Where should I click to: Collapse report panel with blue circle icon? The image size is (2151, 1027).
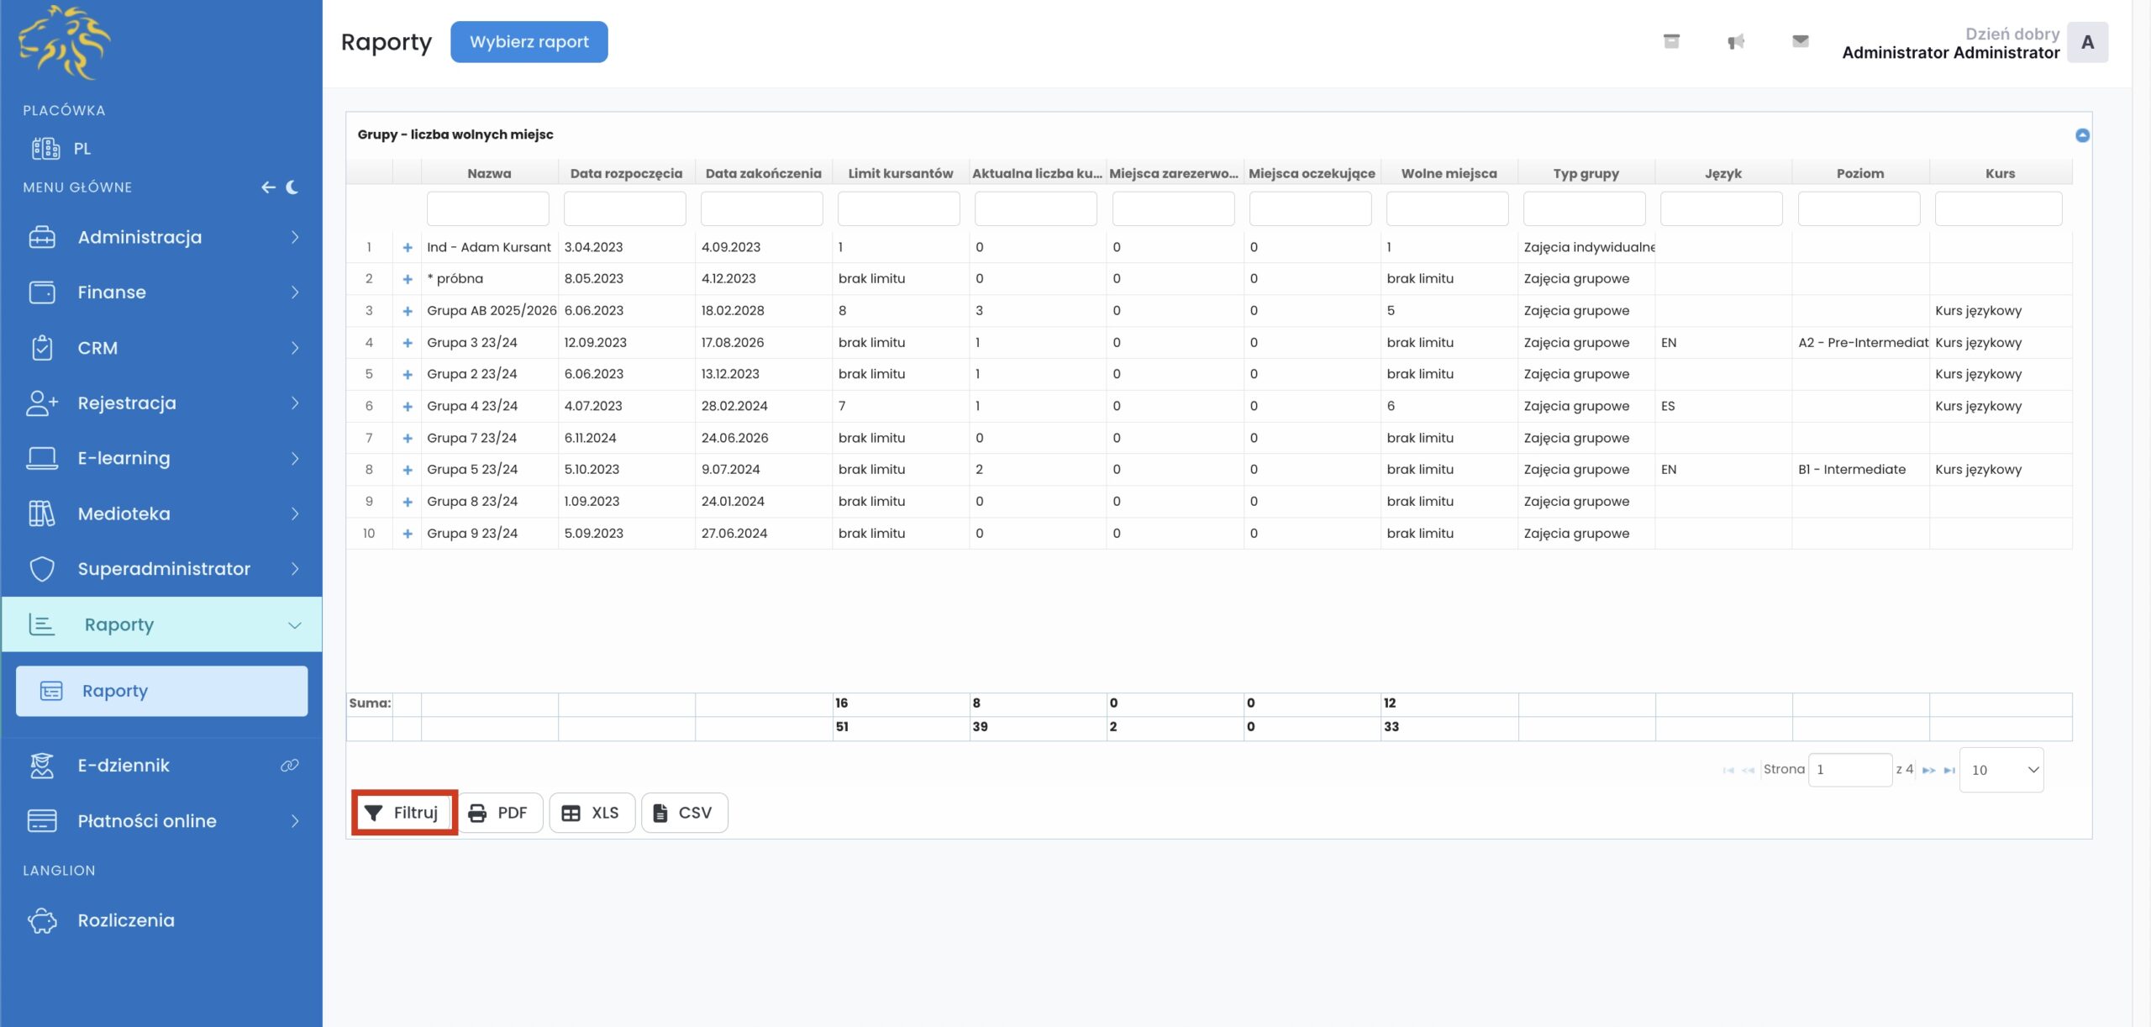tap(2082, 135)
